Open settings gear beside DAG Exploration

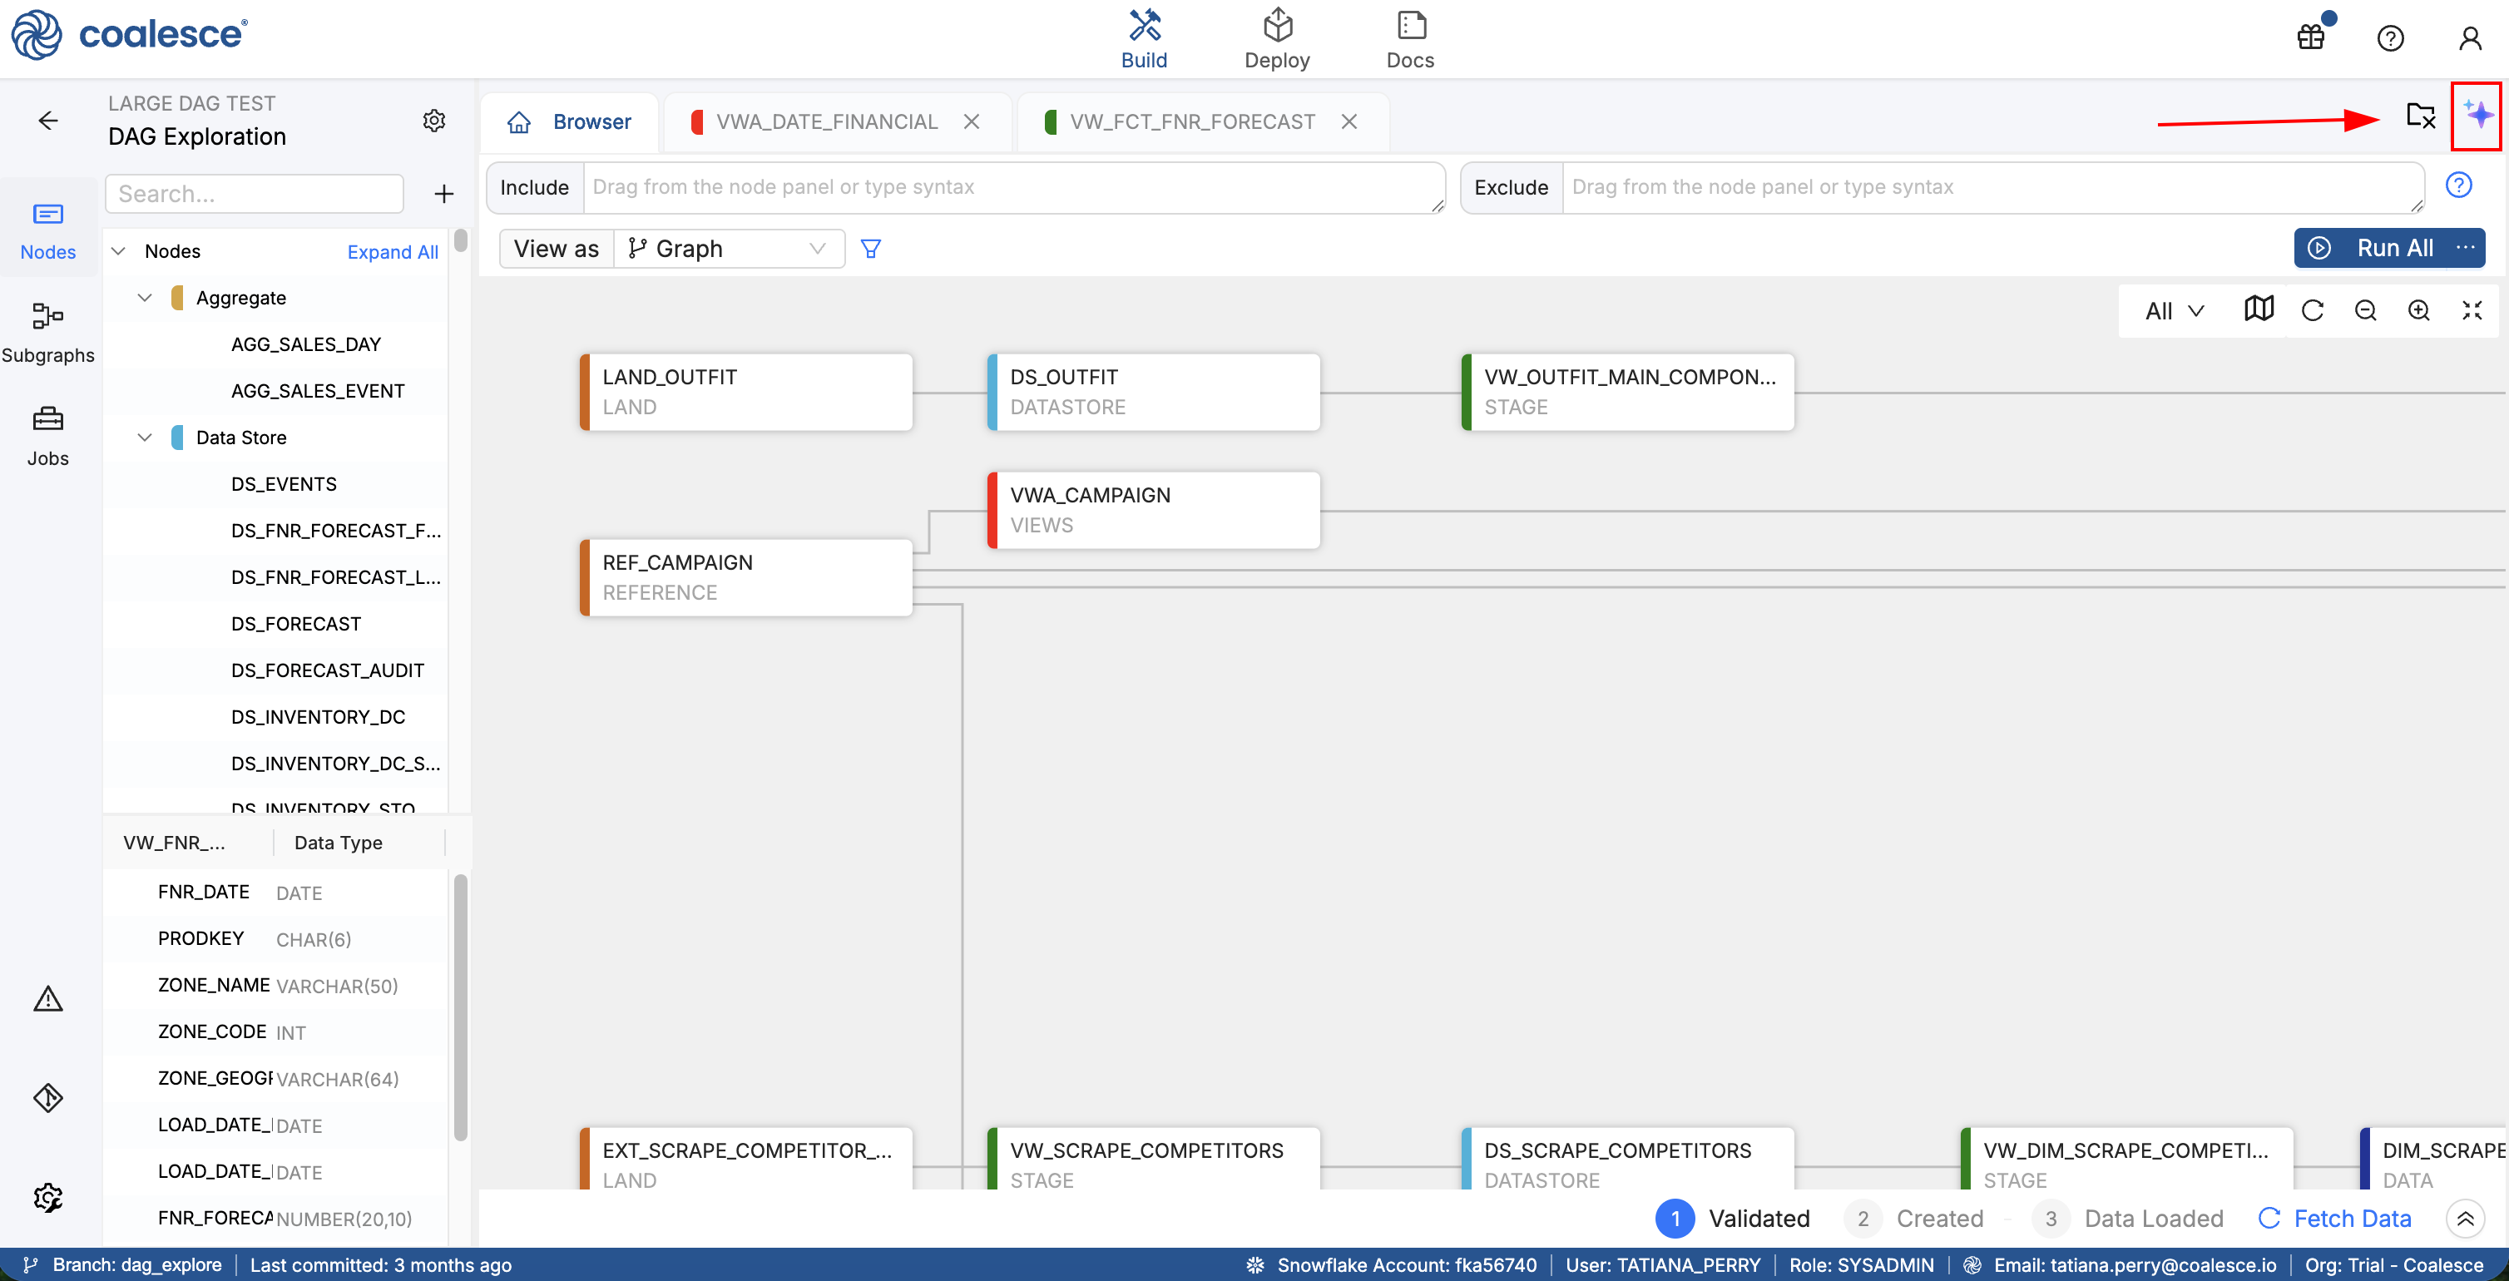coord(434,120)
